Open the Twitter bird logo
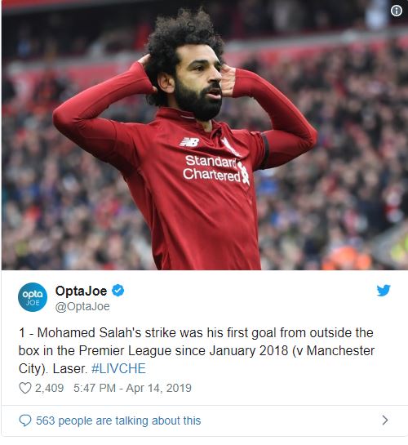 384,291
